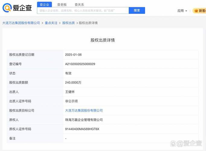Go to 重点关注 in the breadcrumb

coord(51,23)
